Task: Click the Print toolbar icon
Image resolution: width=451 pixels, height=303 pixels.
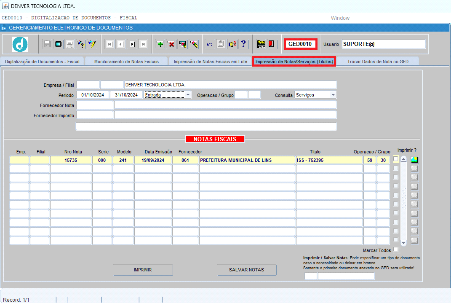Action: click(69, 44)
